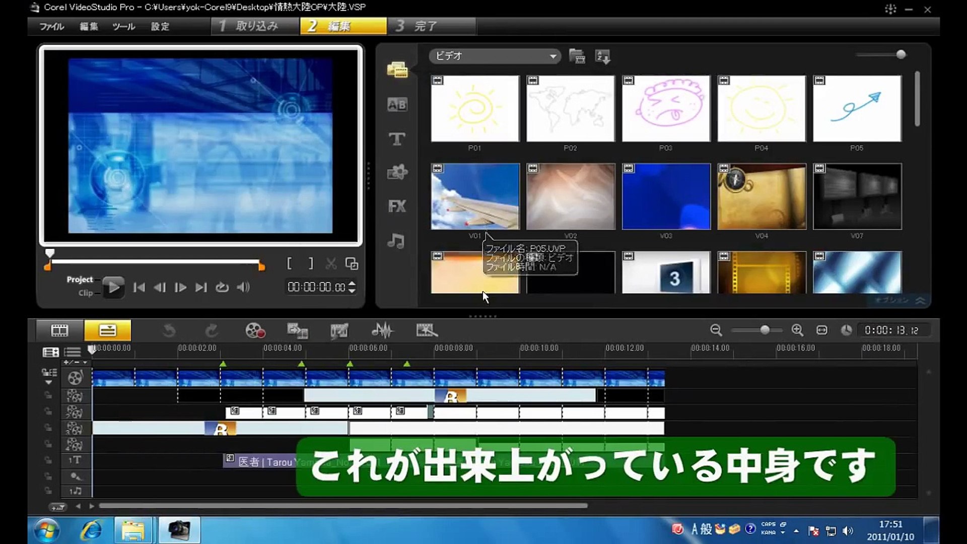Click the preview timecode spinner arrows
The image size is (967, 544).
(x=352, y=287)
